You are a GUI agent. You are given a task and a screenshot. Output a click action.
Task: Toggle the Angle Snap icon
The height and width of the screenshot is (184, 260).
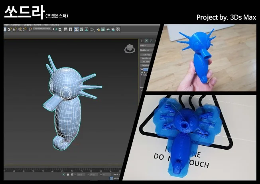point(14,29)
